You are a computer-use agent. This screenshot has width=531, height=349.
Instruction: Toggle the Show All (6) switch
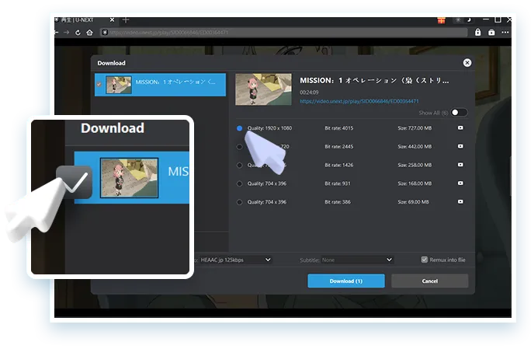[x=459, y=112]
